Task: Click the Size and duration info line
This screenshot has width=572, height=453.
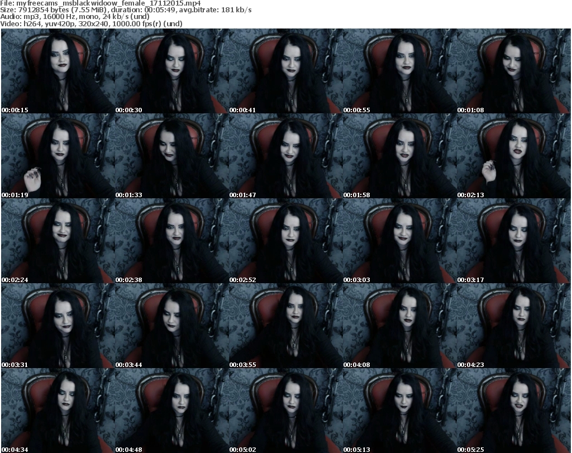Action: pos(126,10)
